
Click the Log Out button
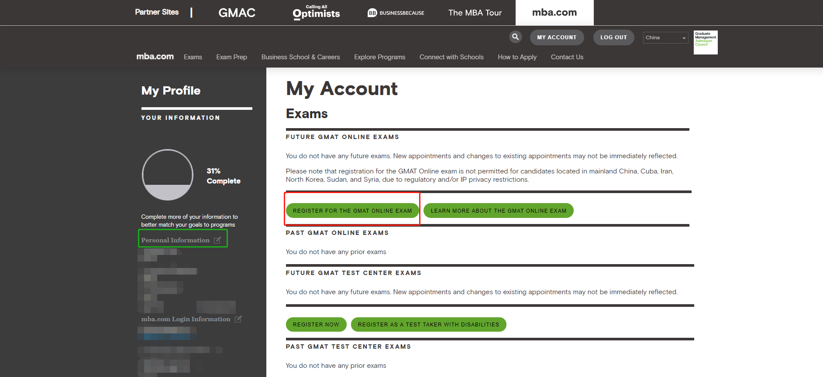[613, 37]
